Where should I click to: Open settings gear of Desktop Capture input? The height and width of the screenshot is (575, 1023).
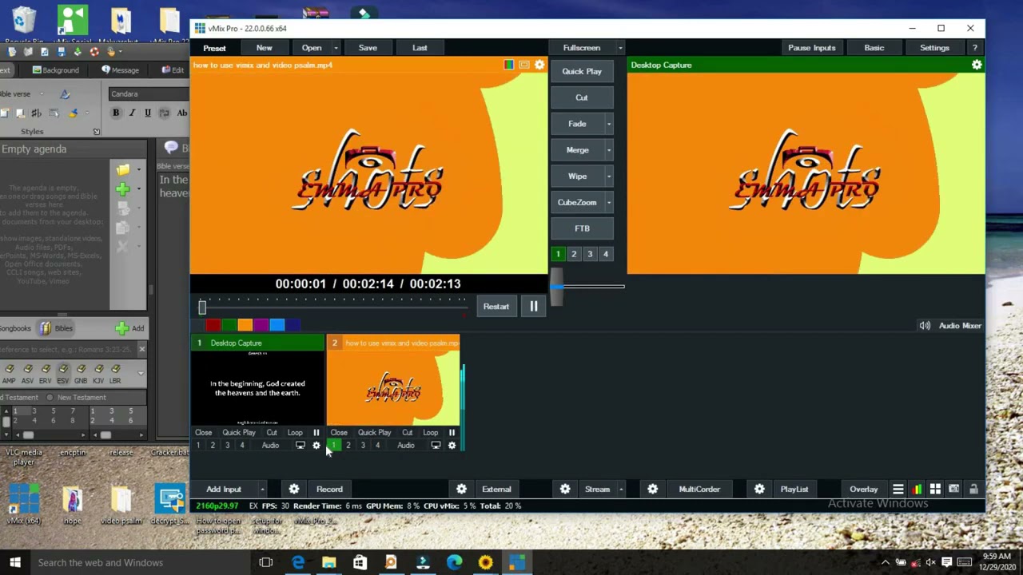click(x=316, y=446)
